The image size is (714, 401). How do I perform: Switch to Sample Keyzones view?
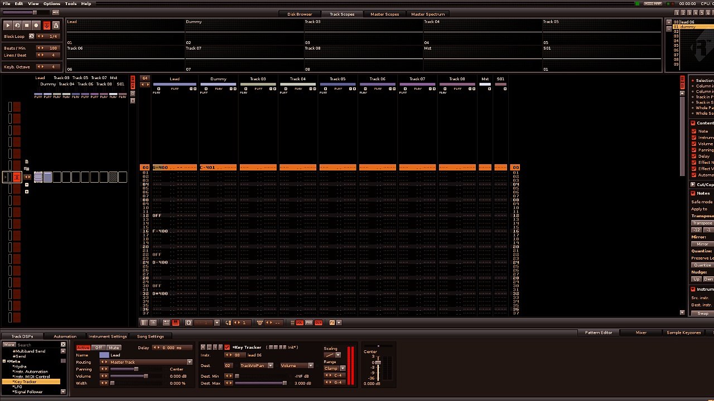point(684,332)
